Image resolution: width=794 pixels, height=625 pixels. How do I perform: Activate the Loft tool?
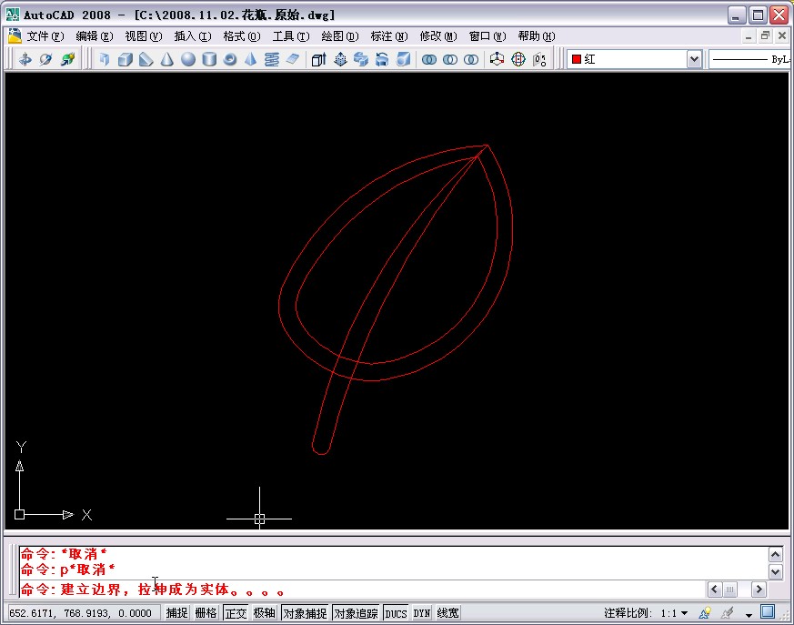[x=403, y=59]
